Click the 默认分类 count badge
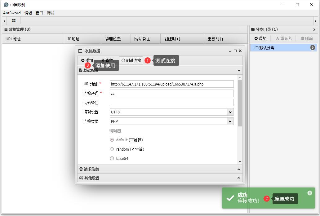This screenshot has width=320, height=216. click(x=313, y=47)
